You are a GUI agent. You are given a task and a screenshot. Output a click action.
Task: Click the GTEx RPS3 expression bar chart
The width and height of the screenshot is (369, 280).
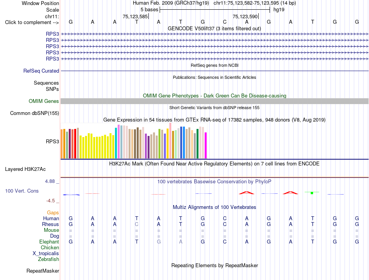coord(134,141)
